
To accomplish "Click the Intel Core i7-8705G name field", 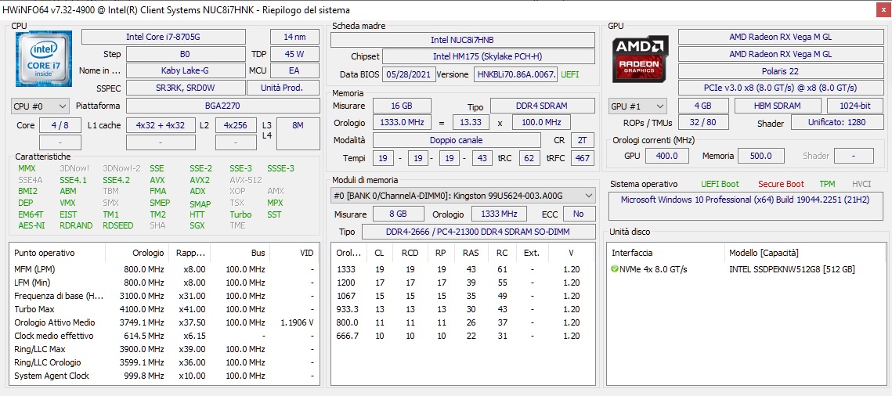I will tap(164, 37).
